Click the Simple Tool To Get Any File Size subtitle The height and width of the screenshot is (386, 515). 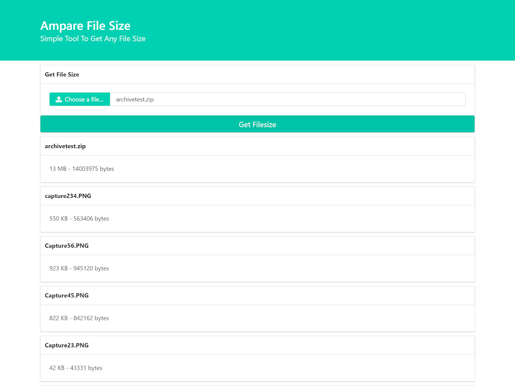pyautogui.click(x=93, y=39)
